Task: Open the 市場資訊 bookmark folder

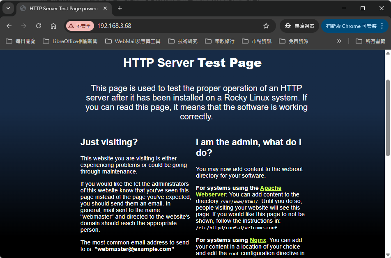Action: click(257, 41)
